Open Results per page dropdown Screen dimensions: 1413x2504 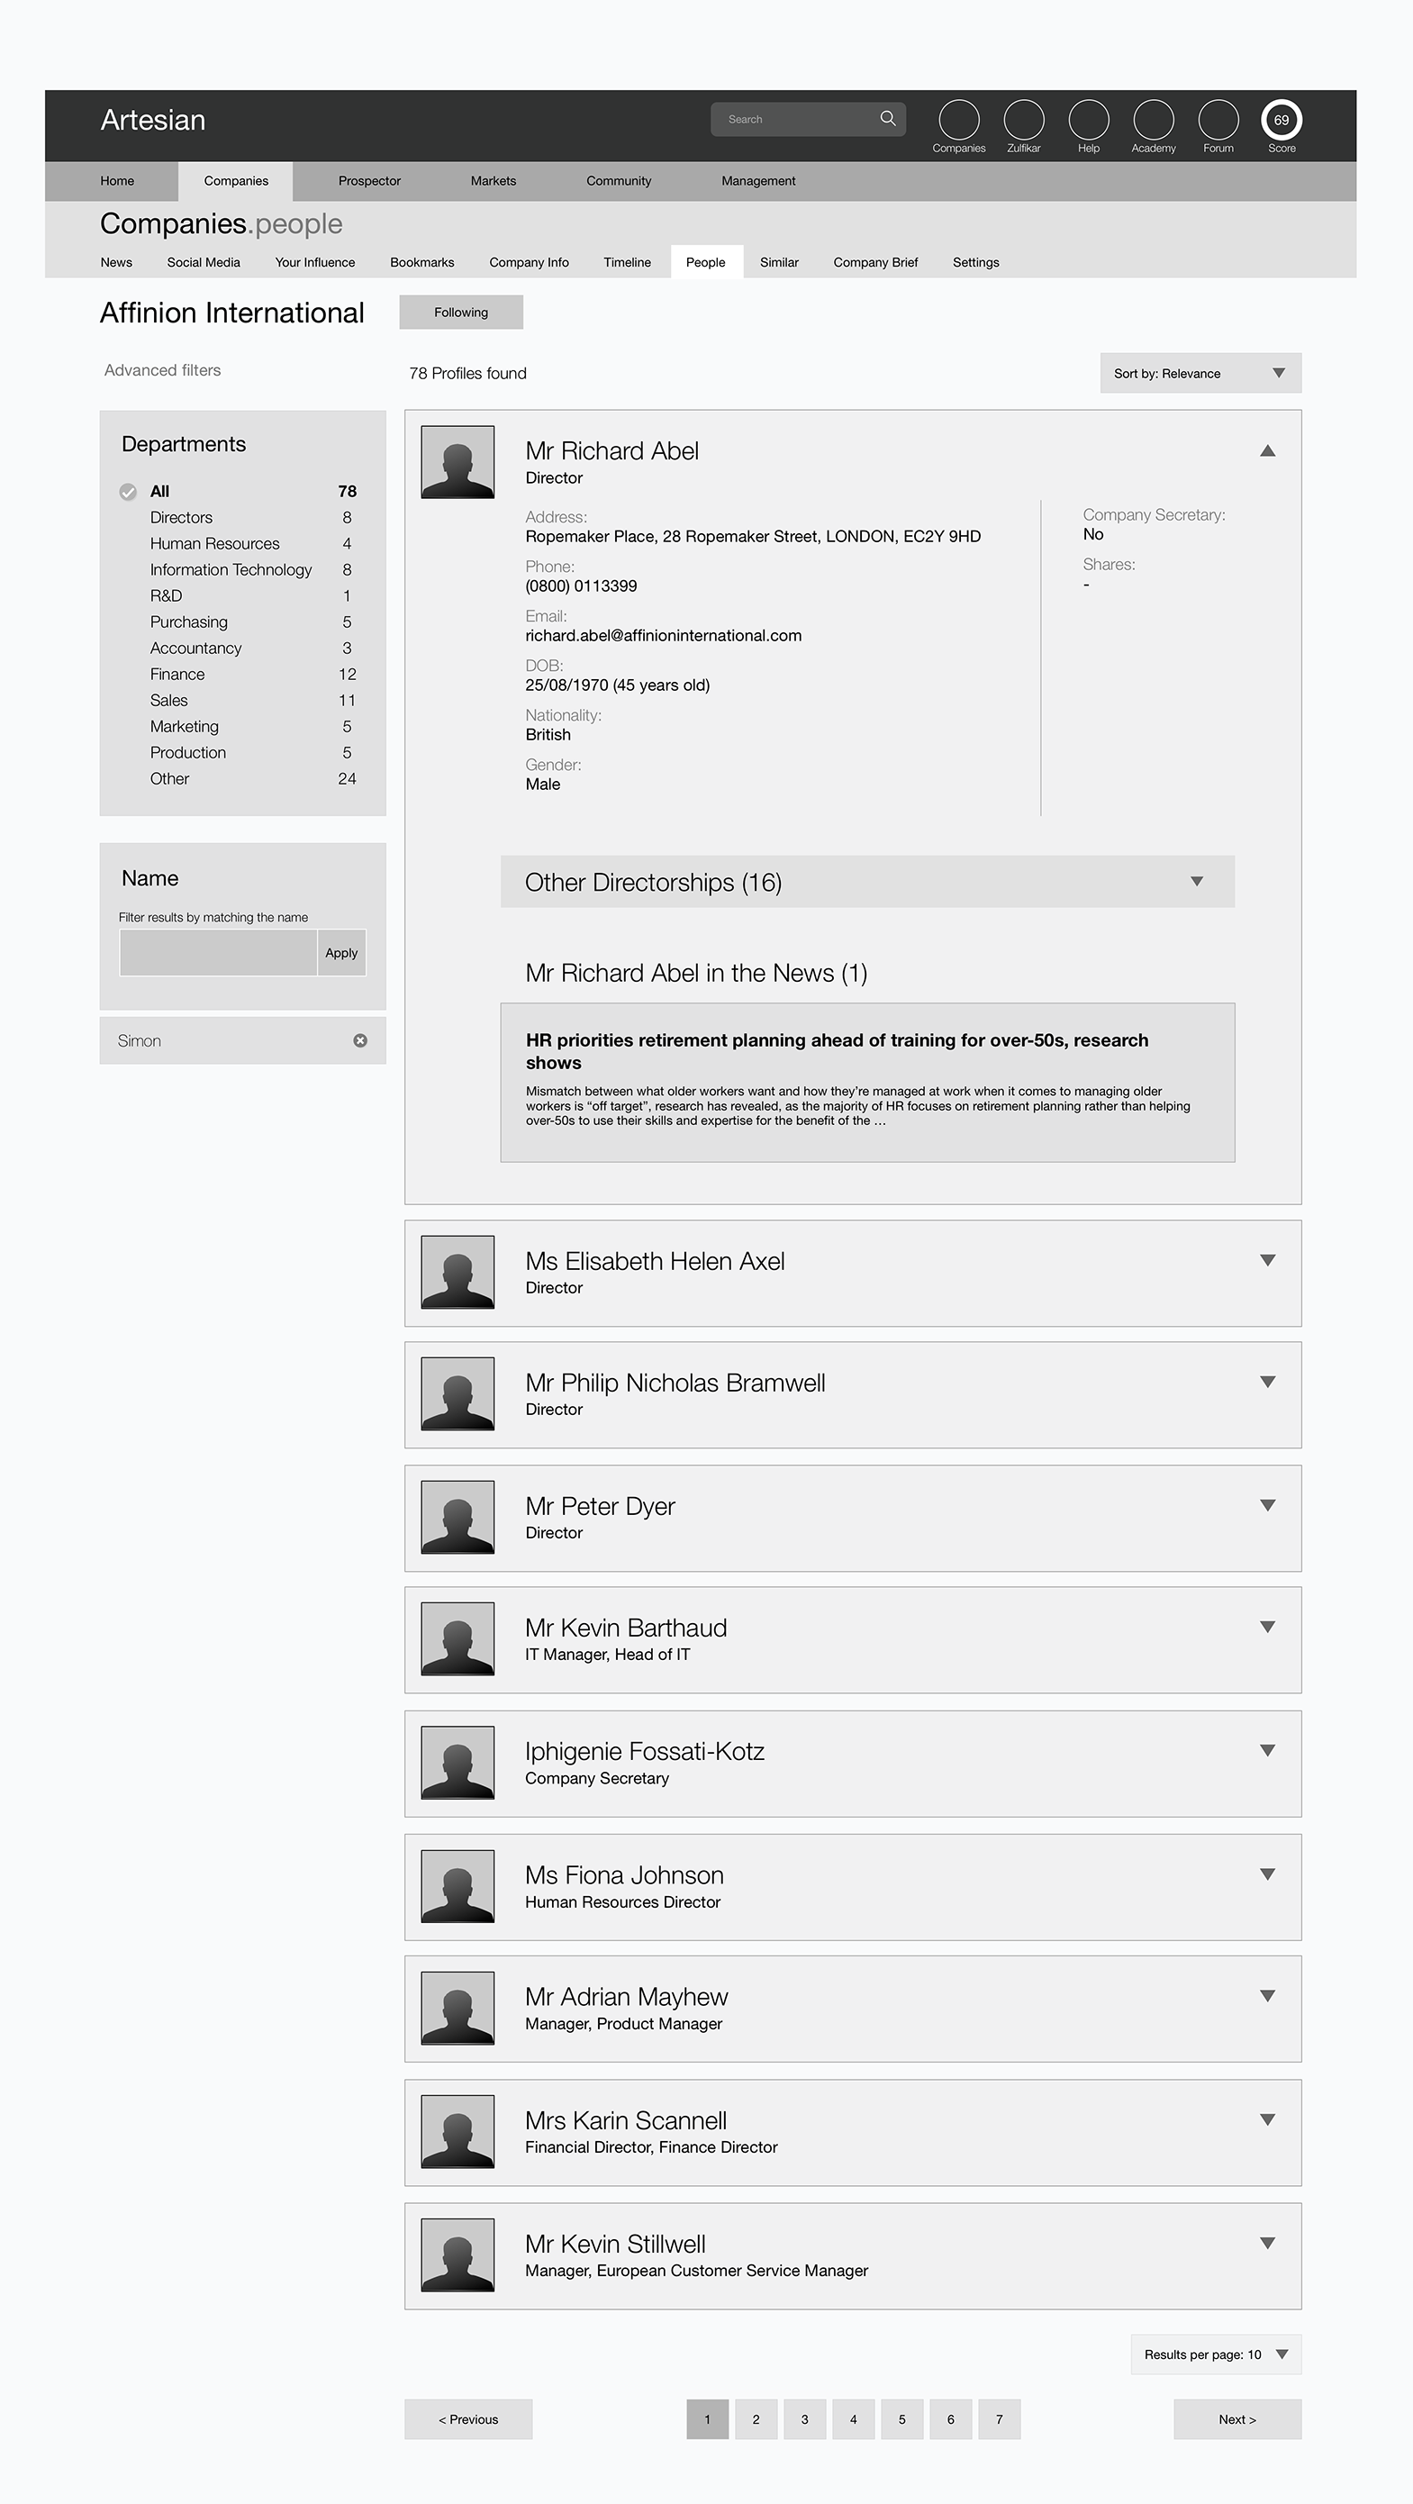[x=1215, y=2354]
